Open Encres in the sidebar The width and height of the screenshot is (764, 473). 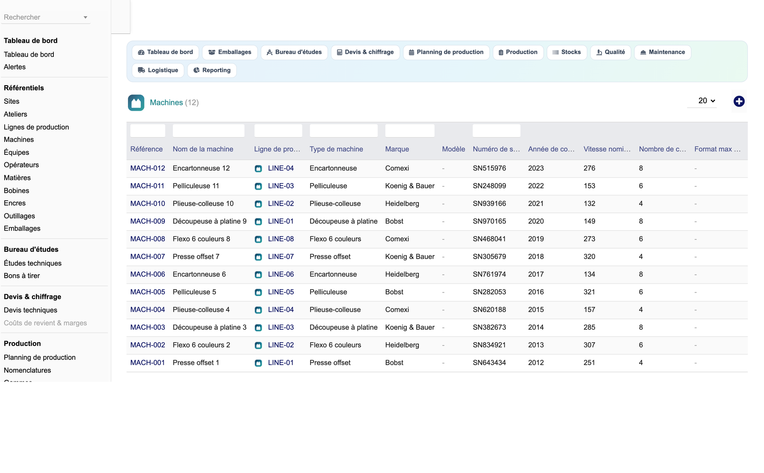coord(15,203)
